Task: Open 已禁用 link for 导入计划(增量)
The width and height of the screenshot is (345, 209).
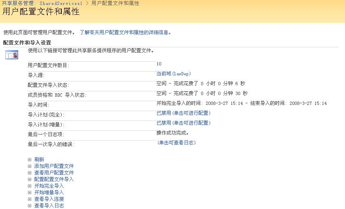Action: (183, 123)
